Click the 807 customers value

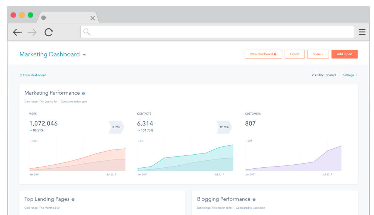250,124
